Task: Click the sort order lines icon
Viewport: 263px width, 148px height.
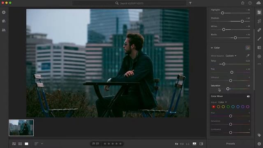Action: coord(36,143)
